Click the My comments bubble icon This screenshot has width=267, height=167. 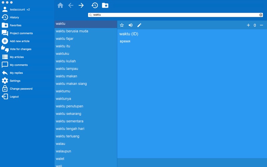(x=5, y=65)
